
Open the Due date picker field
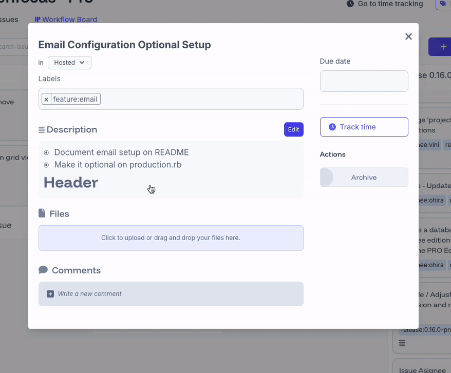tap(364, 81)
